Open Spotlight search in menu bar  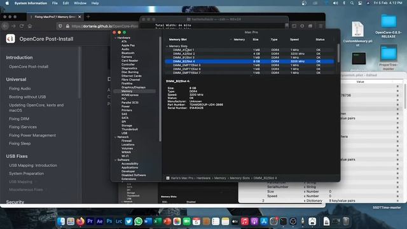click(x=352, y=3)
